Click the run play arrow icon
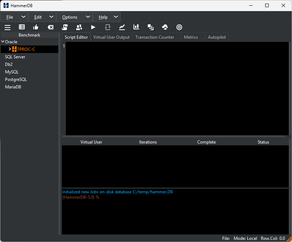The height and width of the screenshot is (242, 292). tap(93, 27)
